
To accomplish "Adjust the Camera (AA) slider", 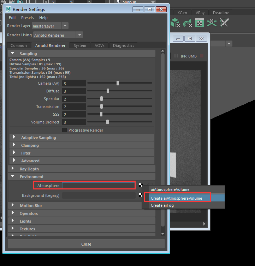I will (118, 83).
